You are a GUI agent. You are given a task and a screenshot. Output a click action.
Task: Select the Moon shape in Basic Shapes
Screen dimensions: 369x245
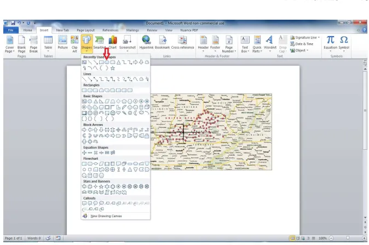coord(136,113)
